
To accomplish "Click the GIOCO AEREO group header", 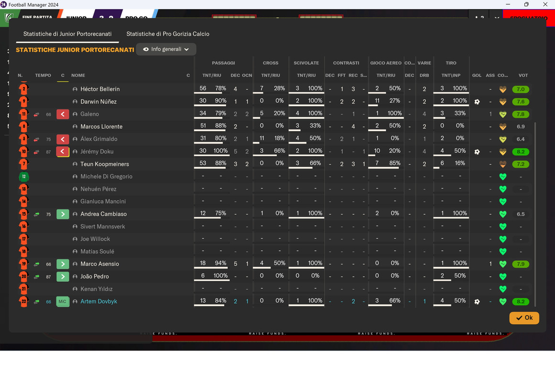I will pos(385,63).
